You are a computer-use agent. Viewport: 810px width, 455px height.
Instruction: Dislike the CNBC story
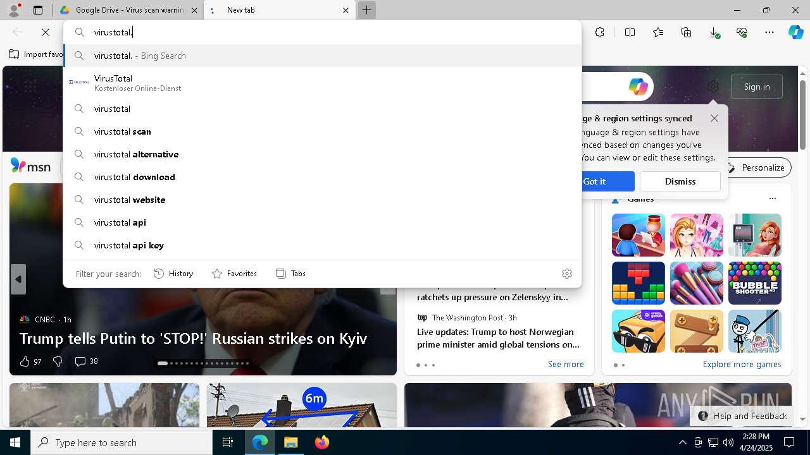[x=58, y=361]
